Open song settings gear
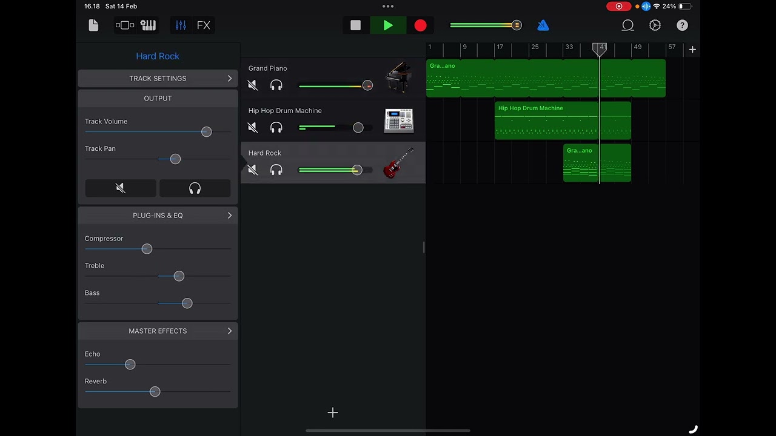The image size is (776, 436). (x=655, y=25)
